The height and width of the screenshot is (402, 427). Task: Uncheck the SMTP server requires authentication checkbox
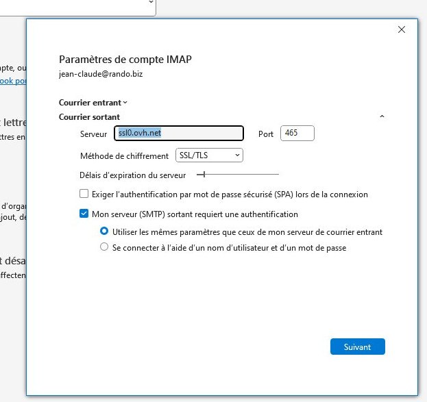tap(84, 214)
